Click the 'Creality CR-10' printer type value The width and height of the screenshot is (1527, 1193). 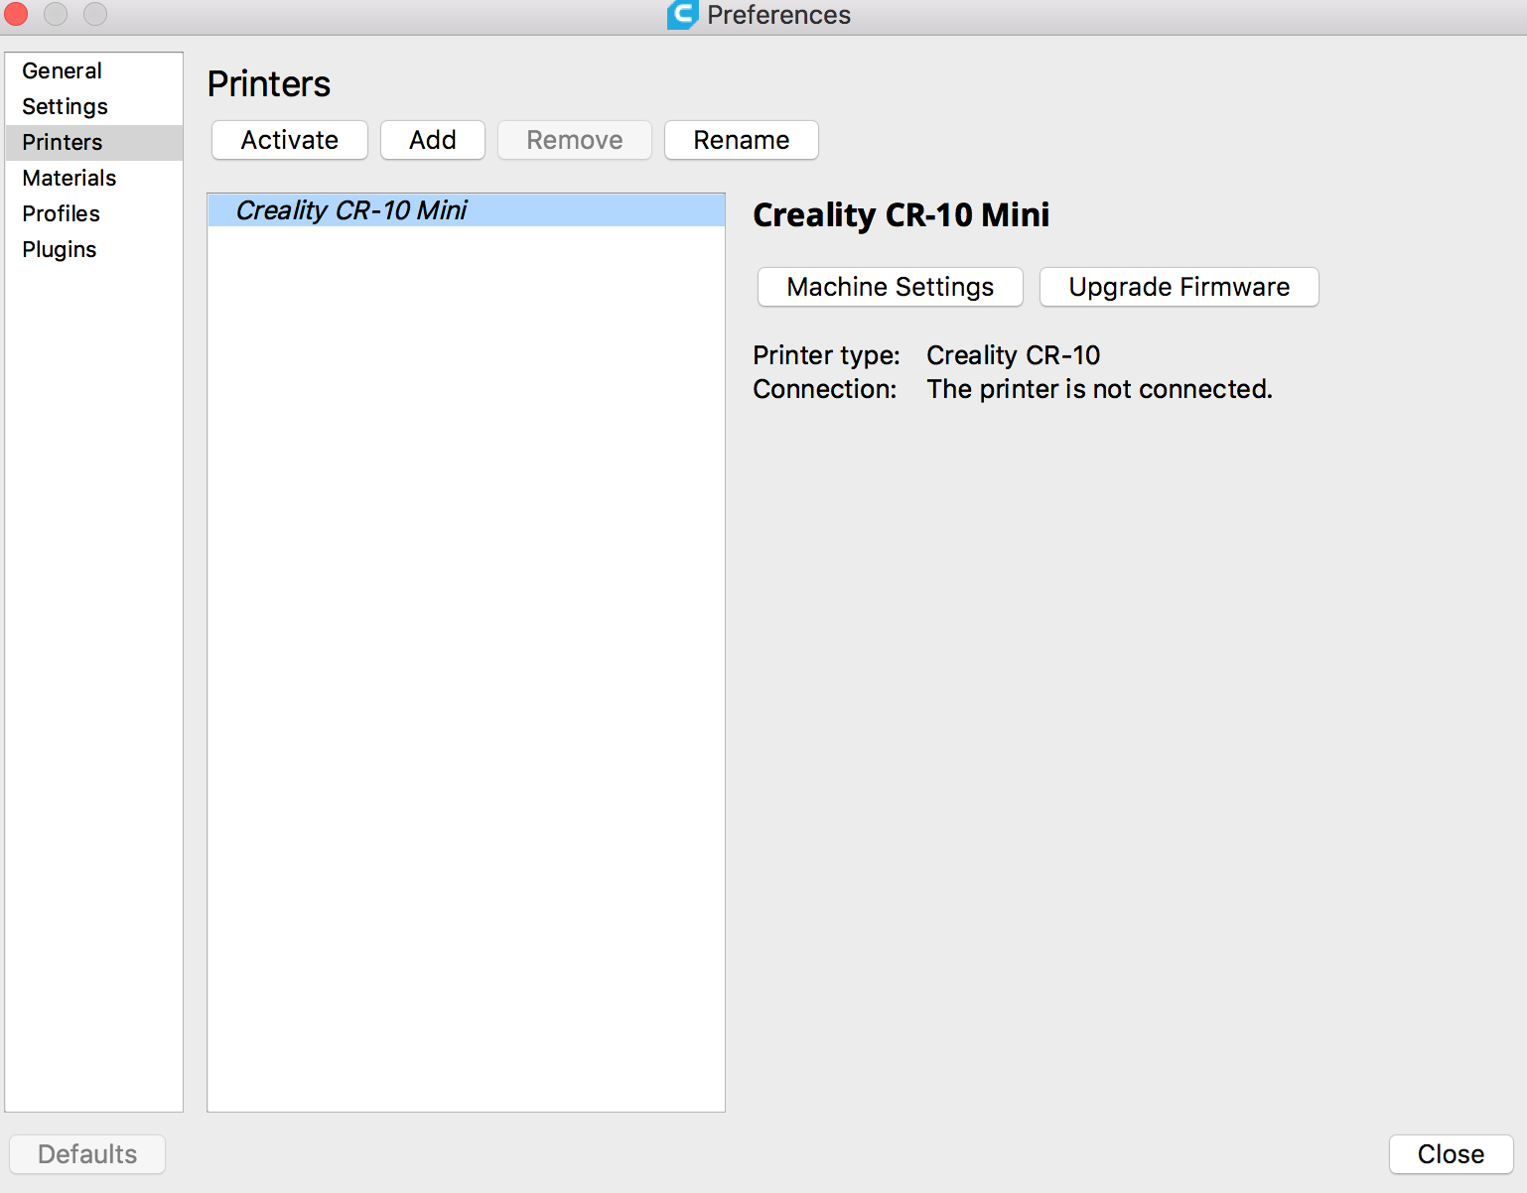click(1014, 355)
